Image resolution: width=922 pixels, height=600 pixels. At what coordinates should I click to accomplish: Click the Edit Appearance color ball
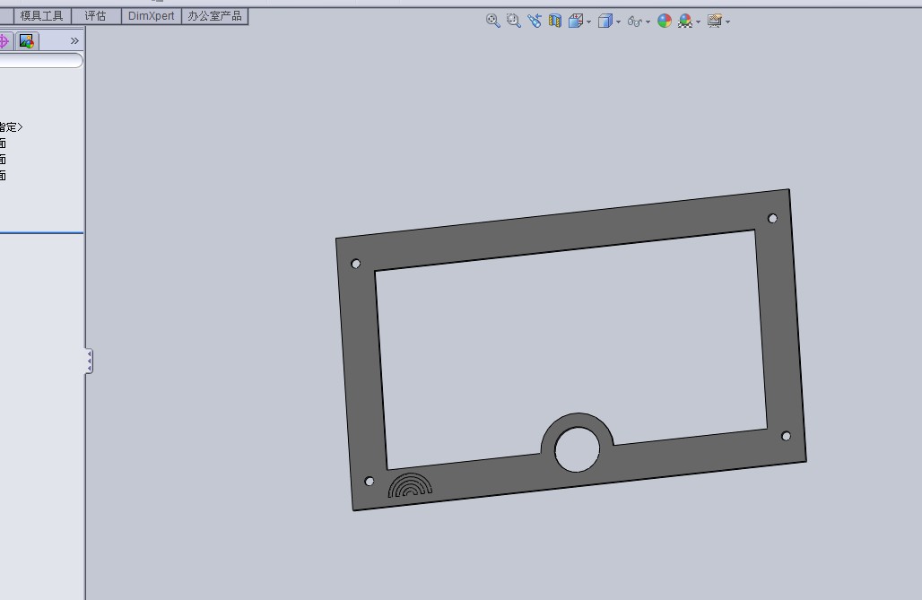pyautogui.click(x=665, y=22)
